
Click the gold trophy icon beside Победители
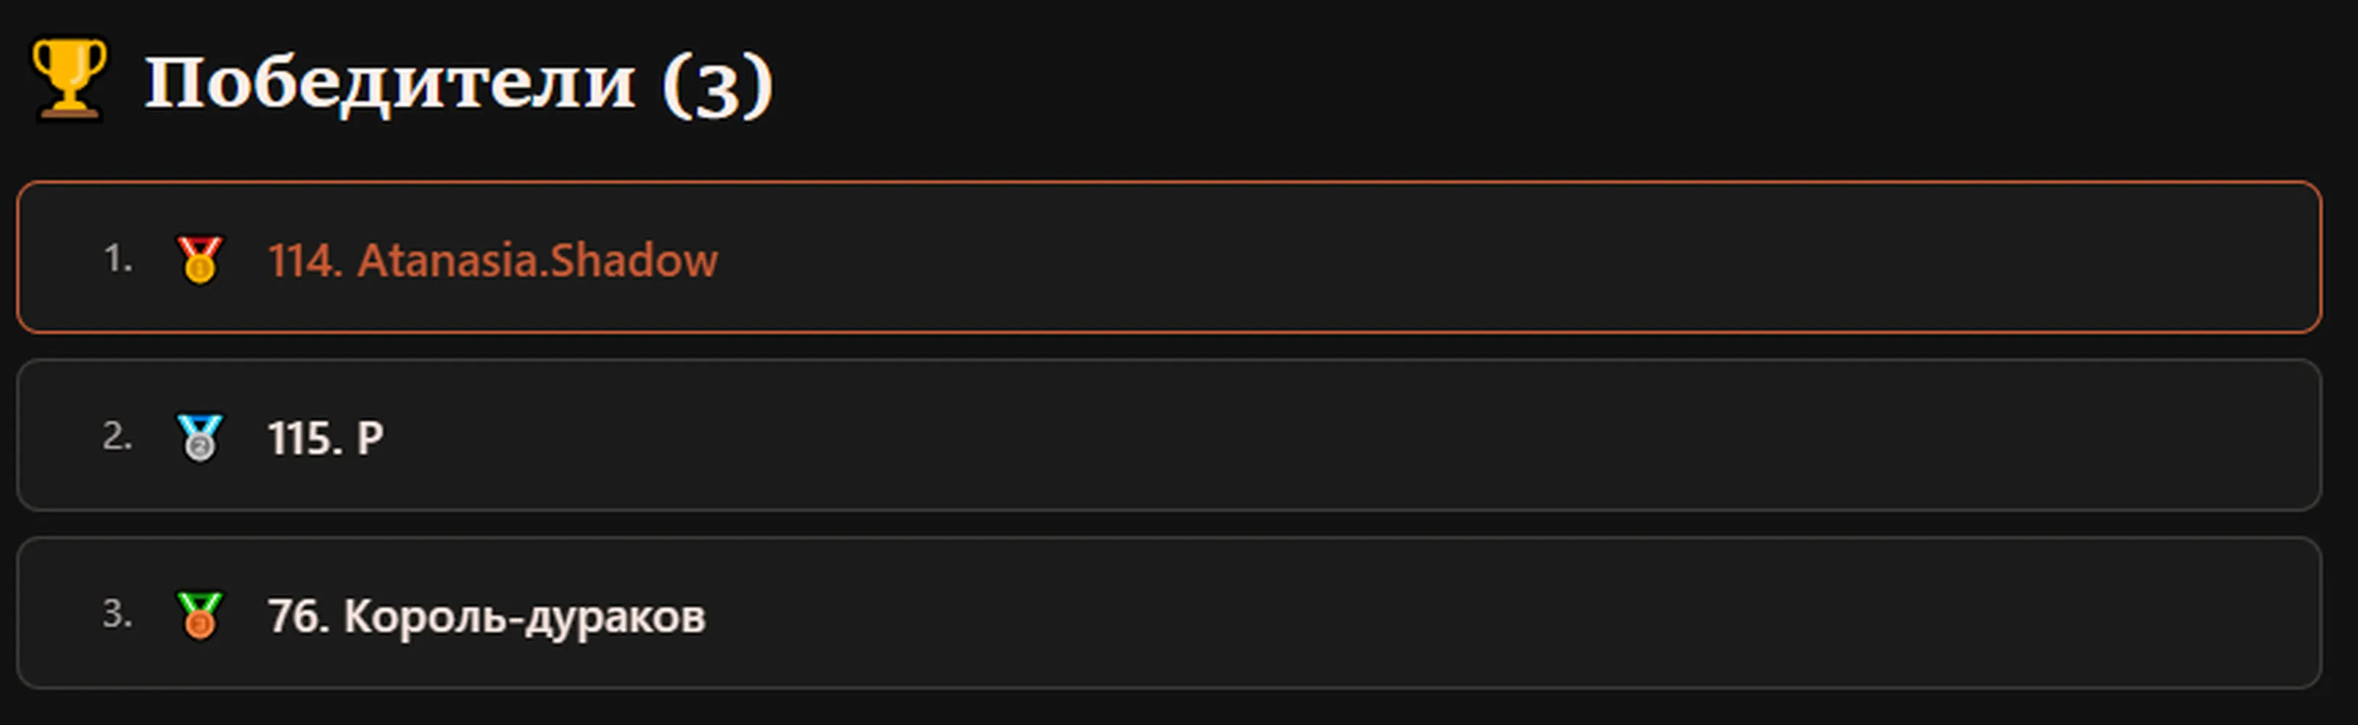[x=70, y=80]
